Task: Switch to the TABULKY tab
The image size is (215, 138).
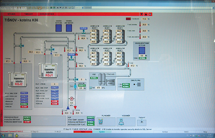Action: (29, 14)
